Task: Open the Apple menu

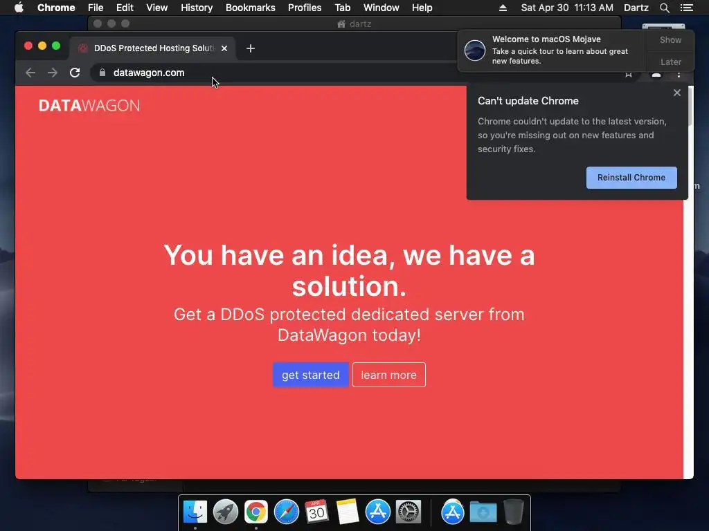Action: (x=19, y=8)
